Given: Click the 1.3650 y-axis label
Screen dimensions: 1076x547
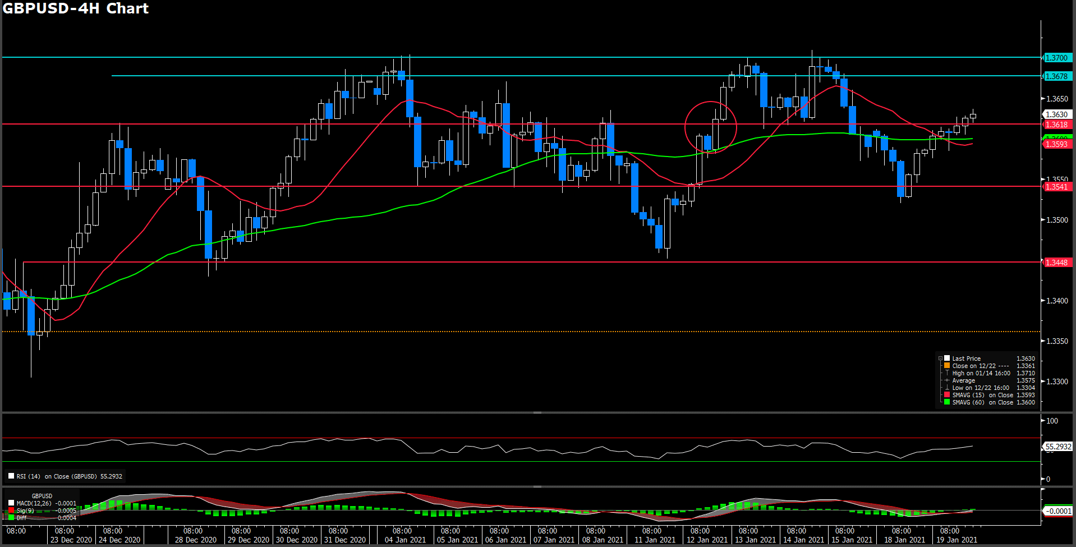Looking at the screenshot, I should [1057, 99].
